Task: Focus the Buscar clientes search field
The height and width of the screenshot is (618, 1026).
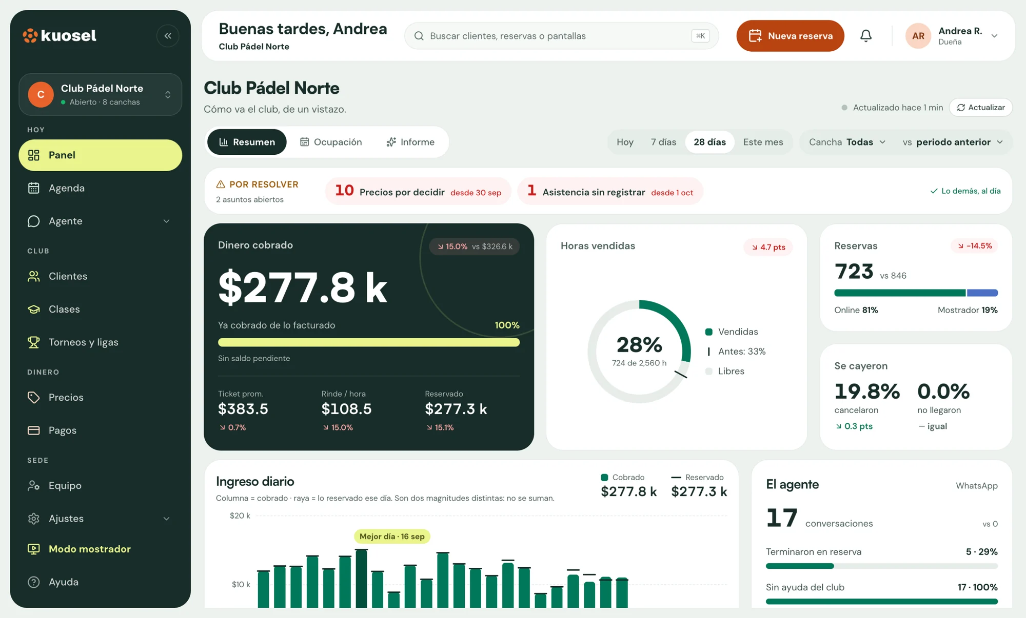Action: (x=561, y=36)
